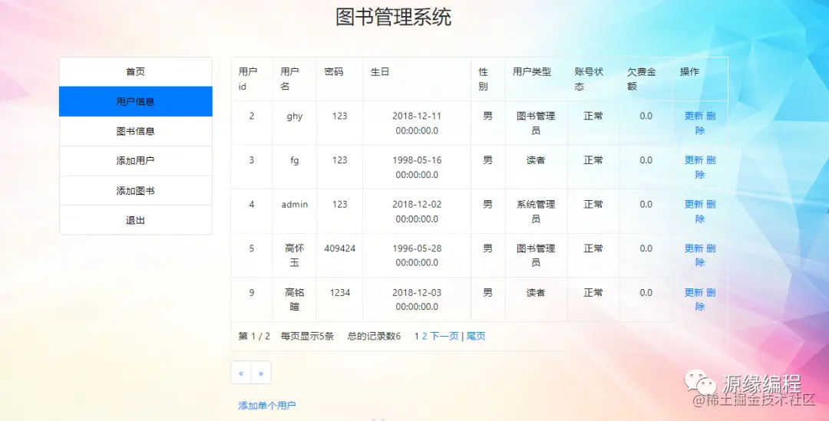829x421 pixels.
Task: Click 读者 type in fg row
Action: 536,160
